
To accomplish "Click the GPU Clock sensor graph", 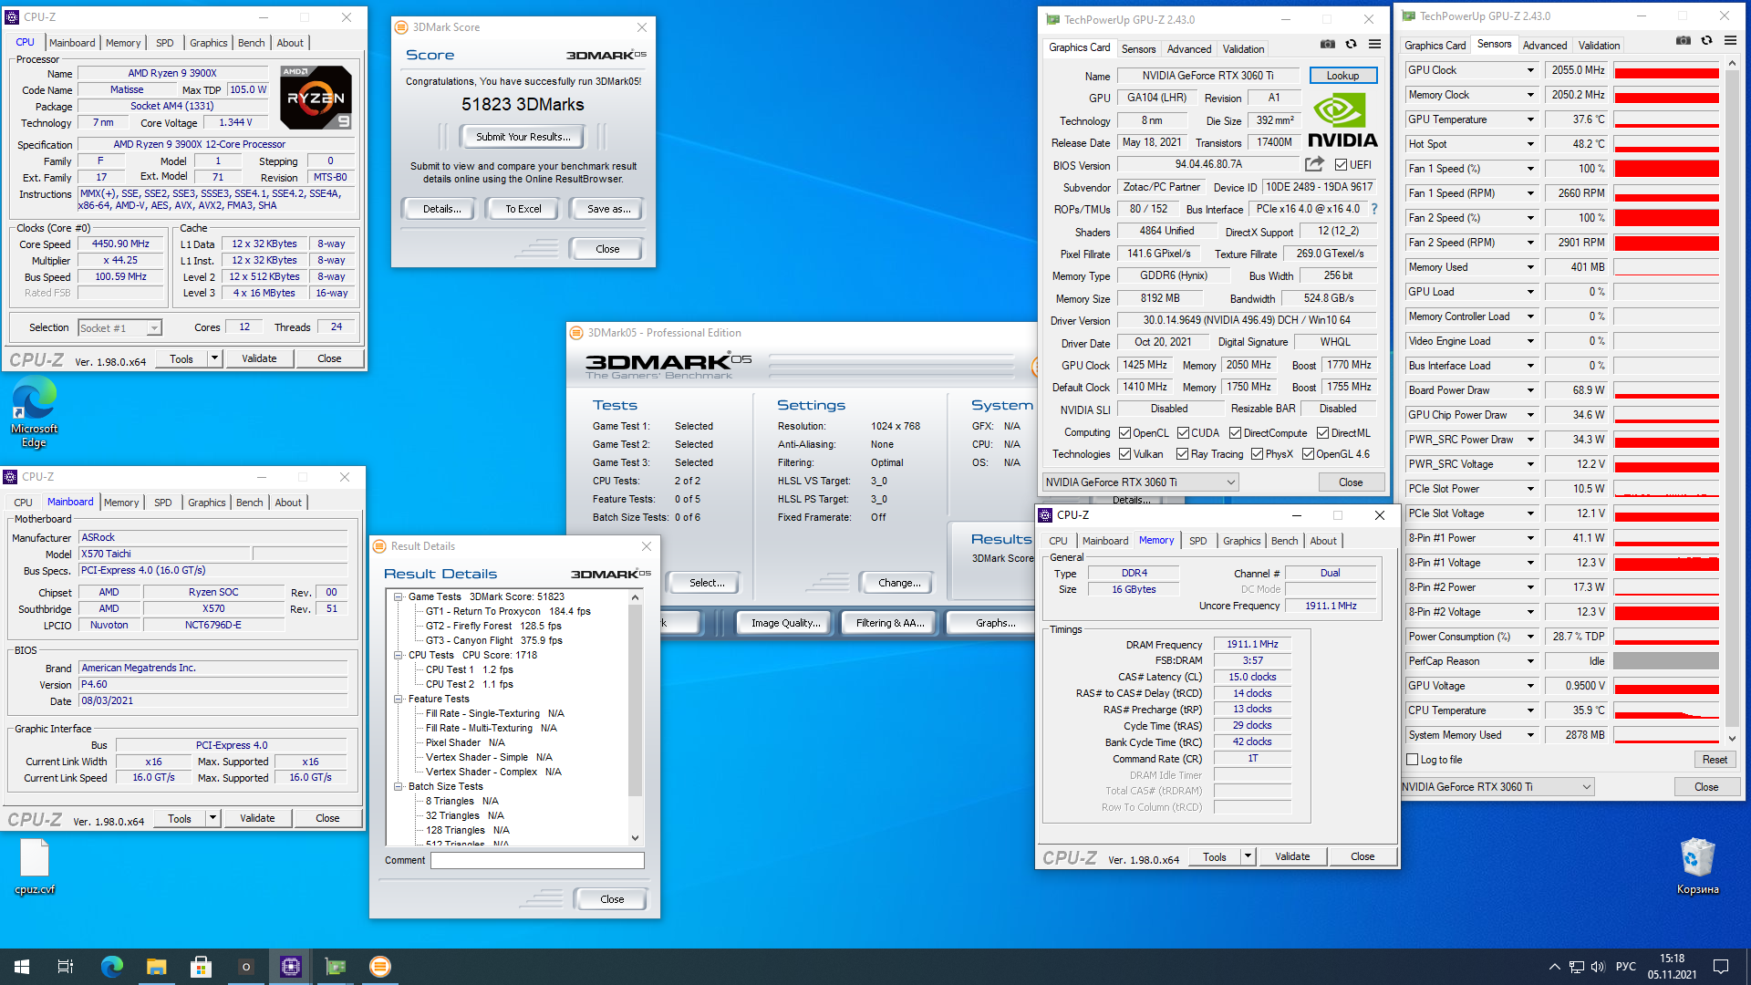I will pyautogui.click(x=1666, y=70).
